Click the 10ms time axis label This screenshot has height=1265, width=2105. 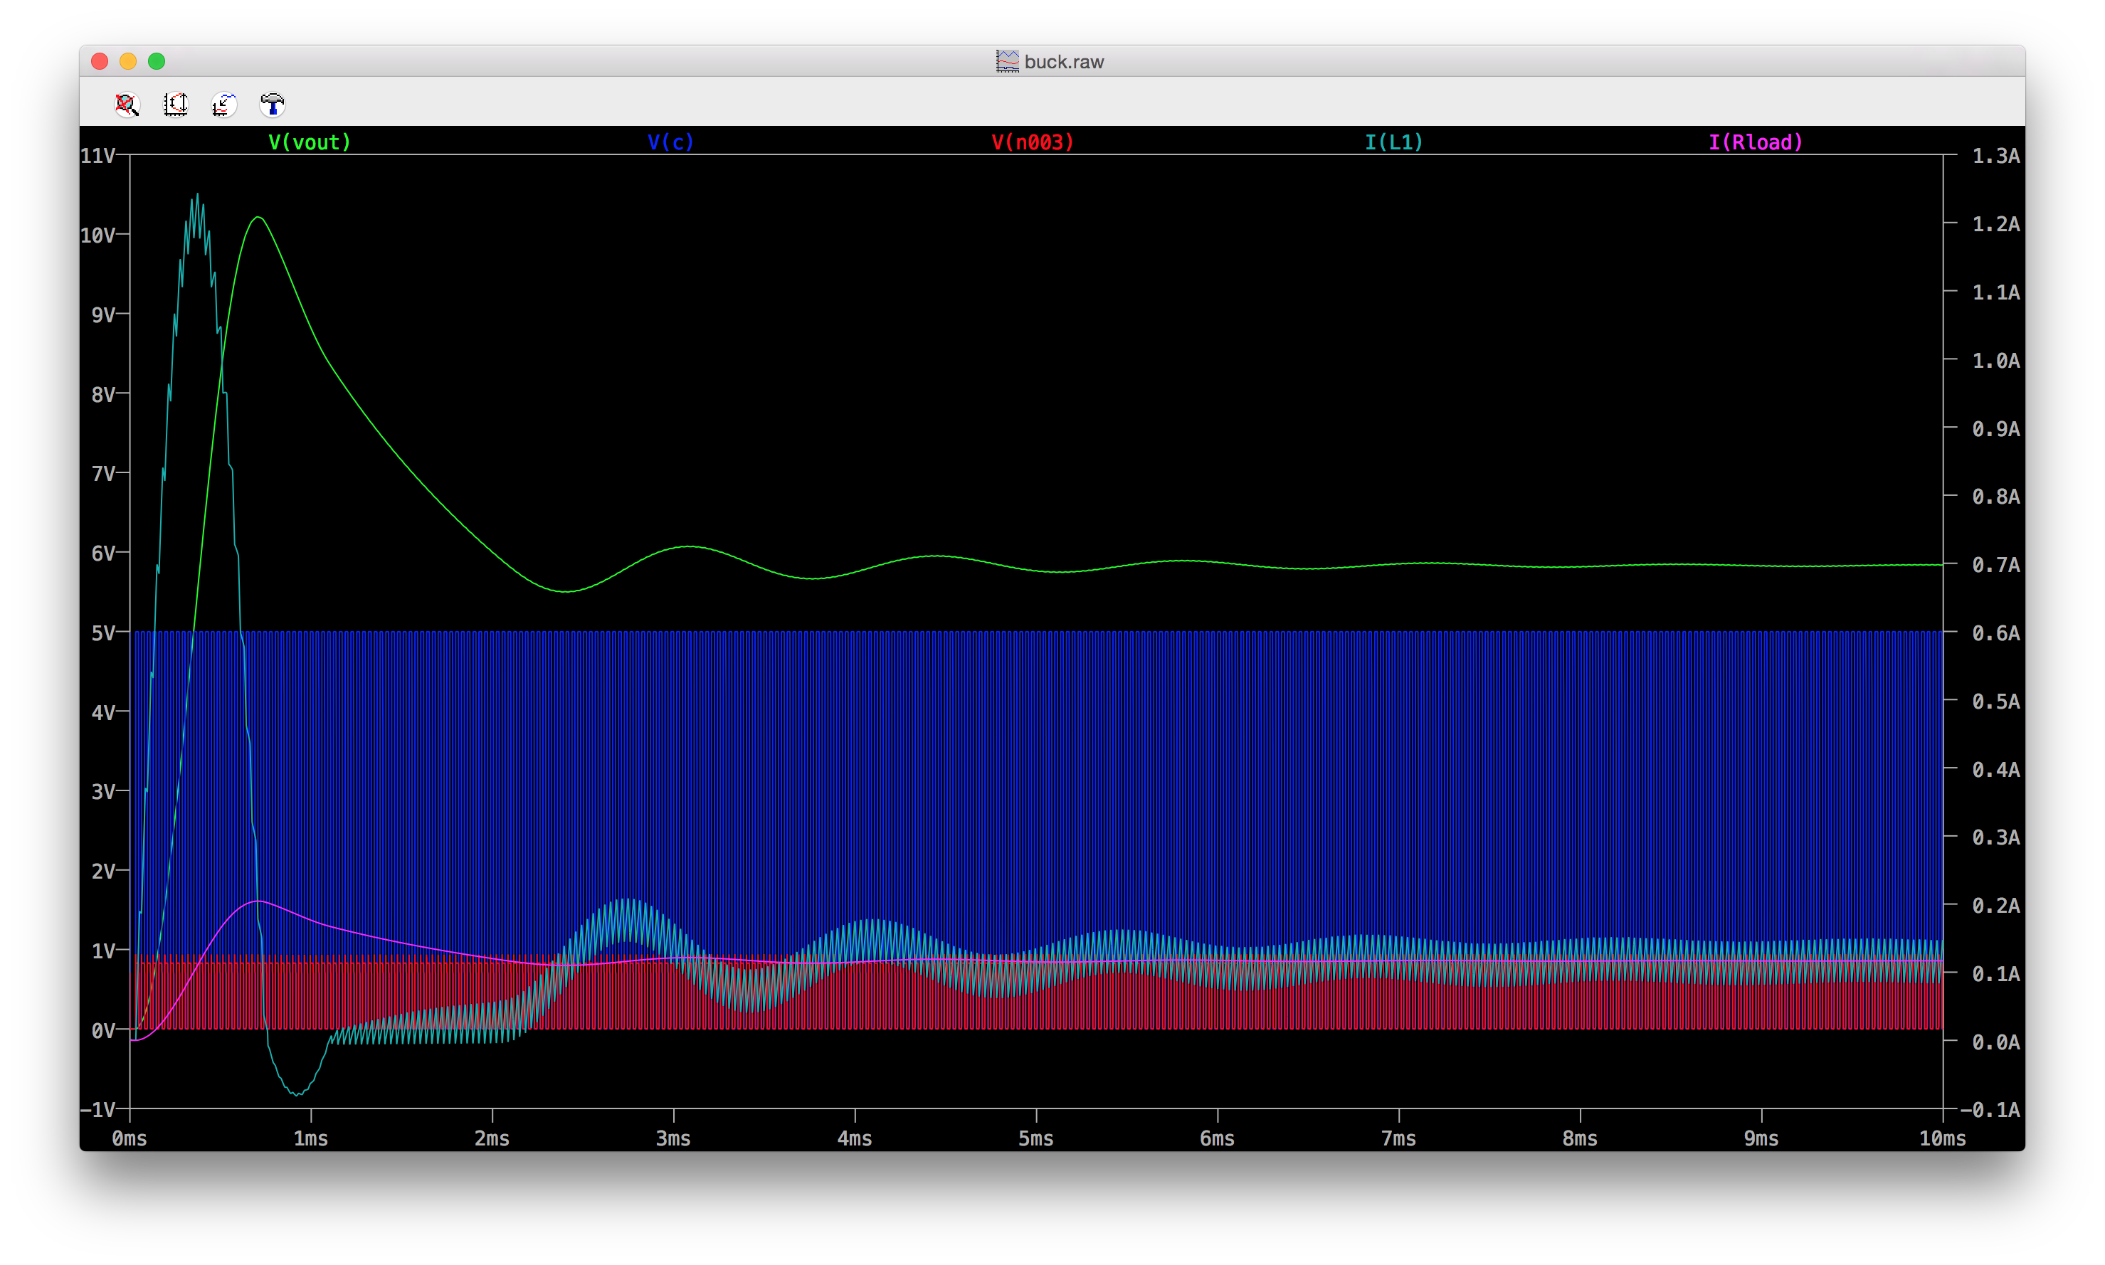(1942, 1139)
